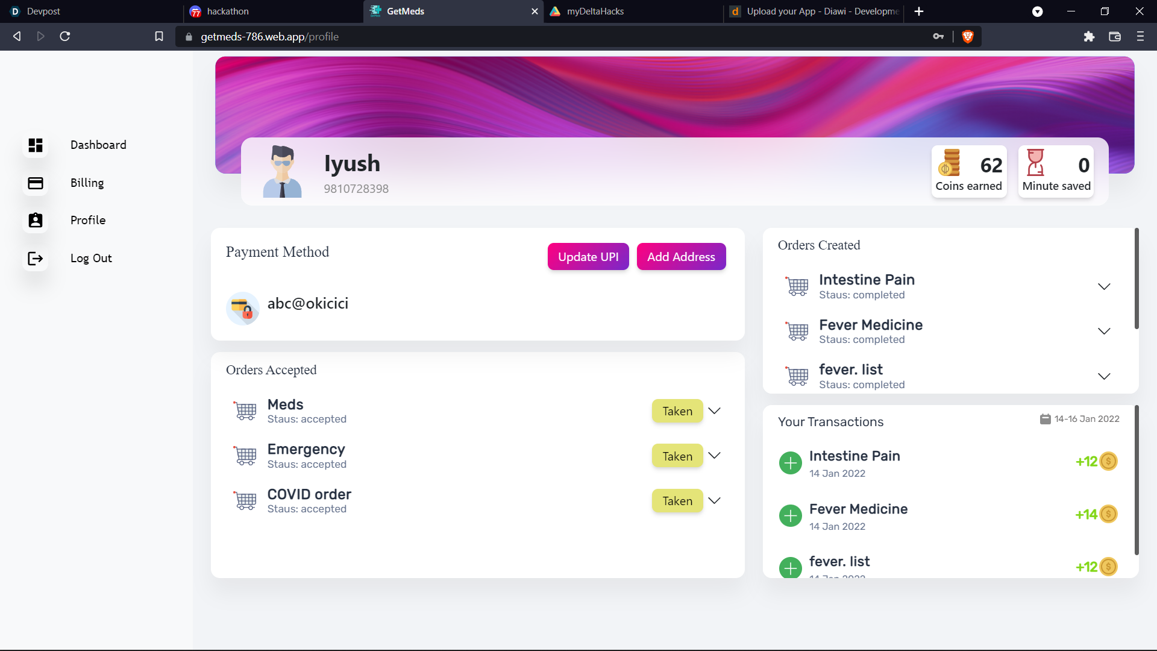Click the Update UPI button
Screen dimensions: 1157x651
coord(588,257)
